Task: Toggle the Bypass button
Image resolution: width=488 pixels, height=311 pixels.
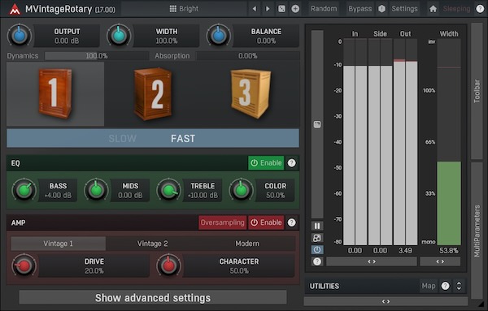Action: 359,9
